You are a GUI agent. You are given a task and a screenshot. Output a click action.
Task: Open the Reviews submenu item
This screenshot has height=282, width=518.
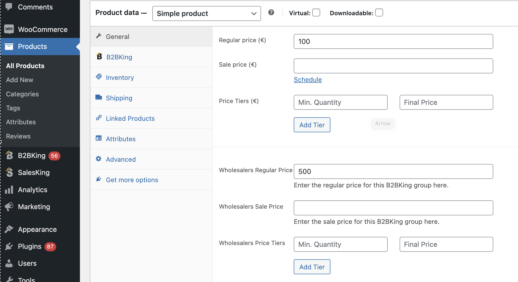click(18, 136)
